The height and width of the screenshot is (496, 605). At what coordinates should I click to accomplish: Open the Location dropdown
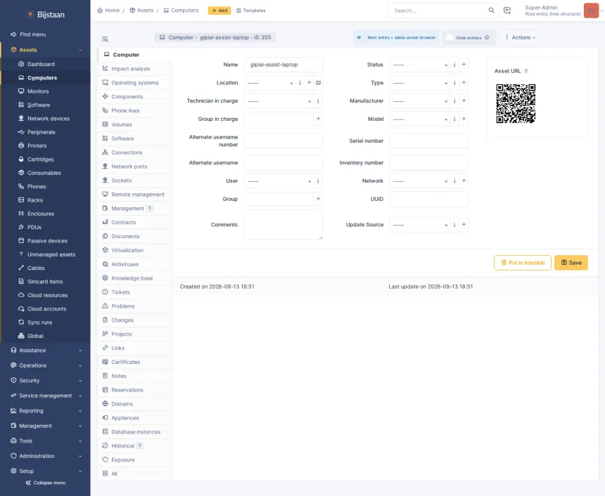269,83
